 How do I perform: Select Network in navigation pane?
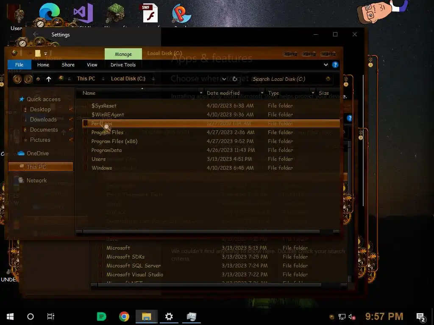pos(36,180)
